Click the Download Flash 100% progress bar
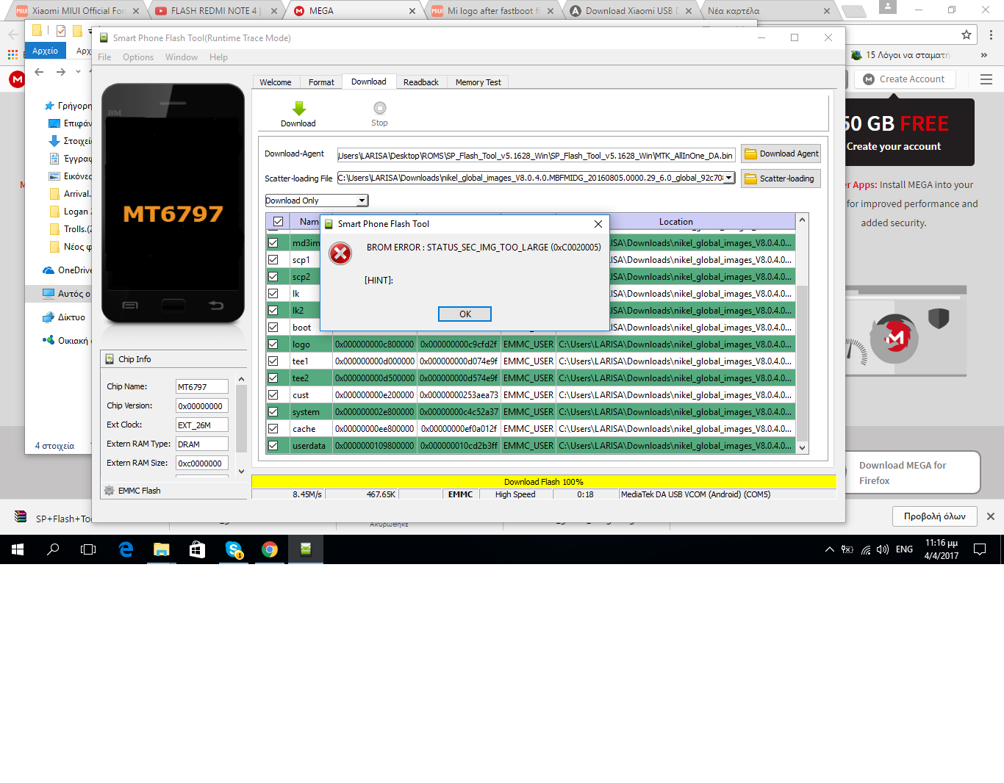 [544, 482]
